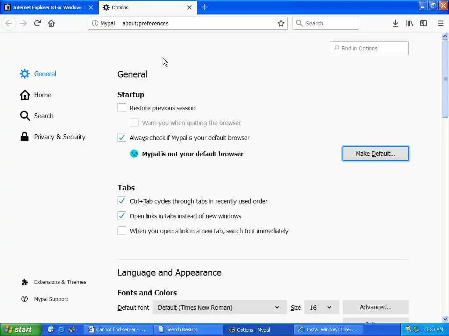Toggle the sidebar view icon
Screen dimensions: 449x336
point(424,24)
